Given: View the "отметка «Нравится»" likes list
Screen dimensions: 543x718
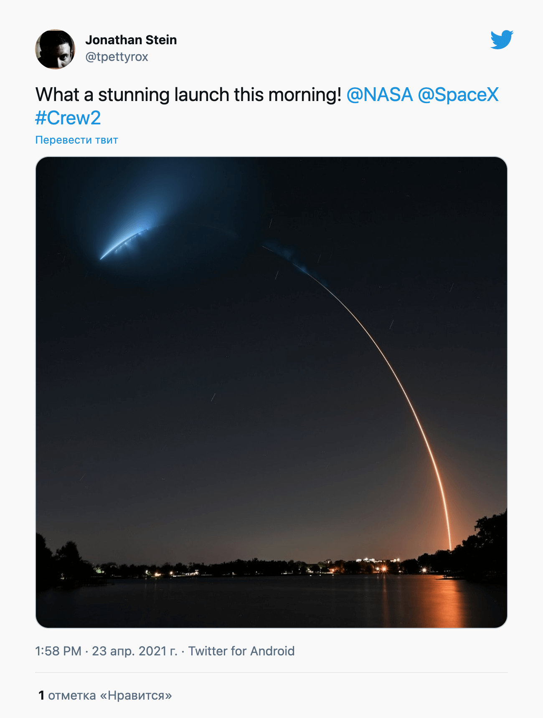Looking at the screenshot, I should [x=110, y=695].
